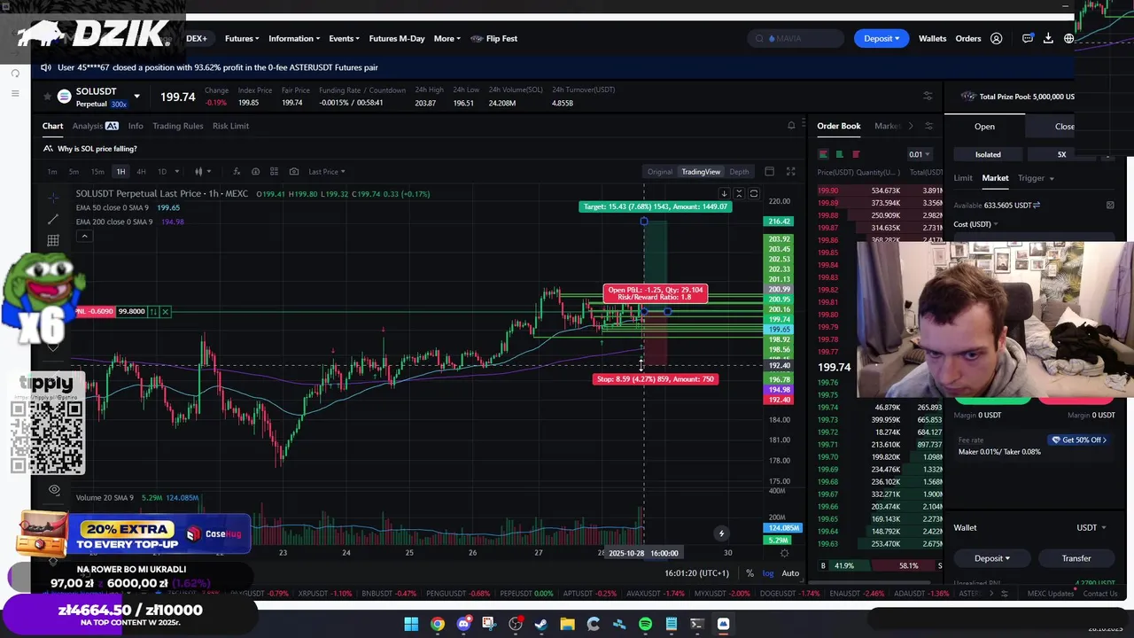Viewport: 1134px width, 638px height.
Task: Click the lightning quick-order icon on chart
Action: pos(721,533)
